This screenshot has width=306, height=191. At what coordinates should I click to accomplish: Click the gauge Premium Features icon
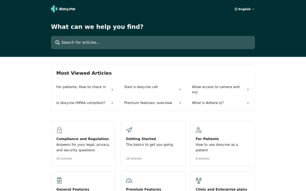coord(129,181)
